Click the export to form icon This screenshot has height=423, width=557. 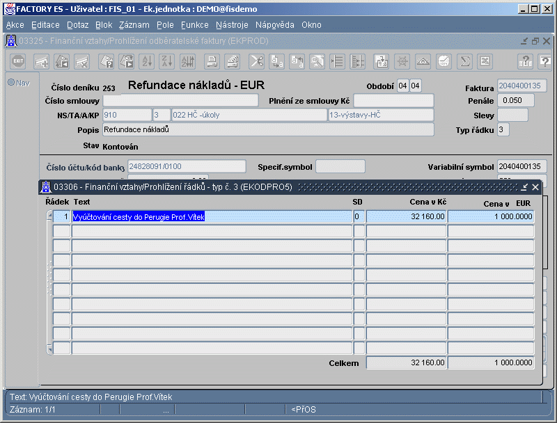tap(382, 62)
